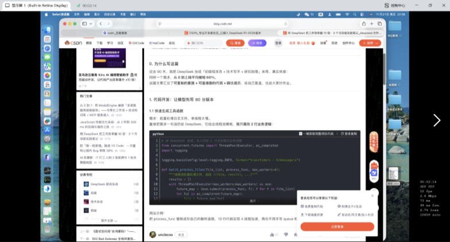Click the Kiro AI ad thumbnail
This screenshot has height=242, width=450.
point(109,58)
